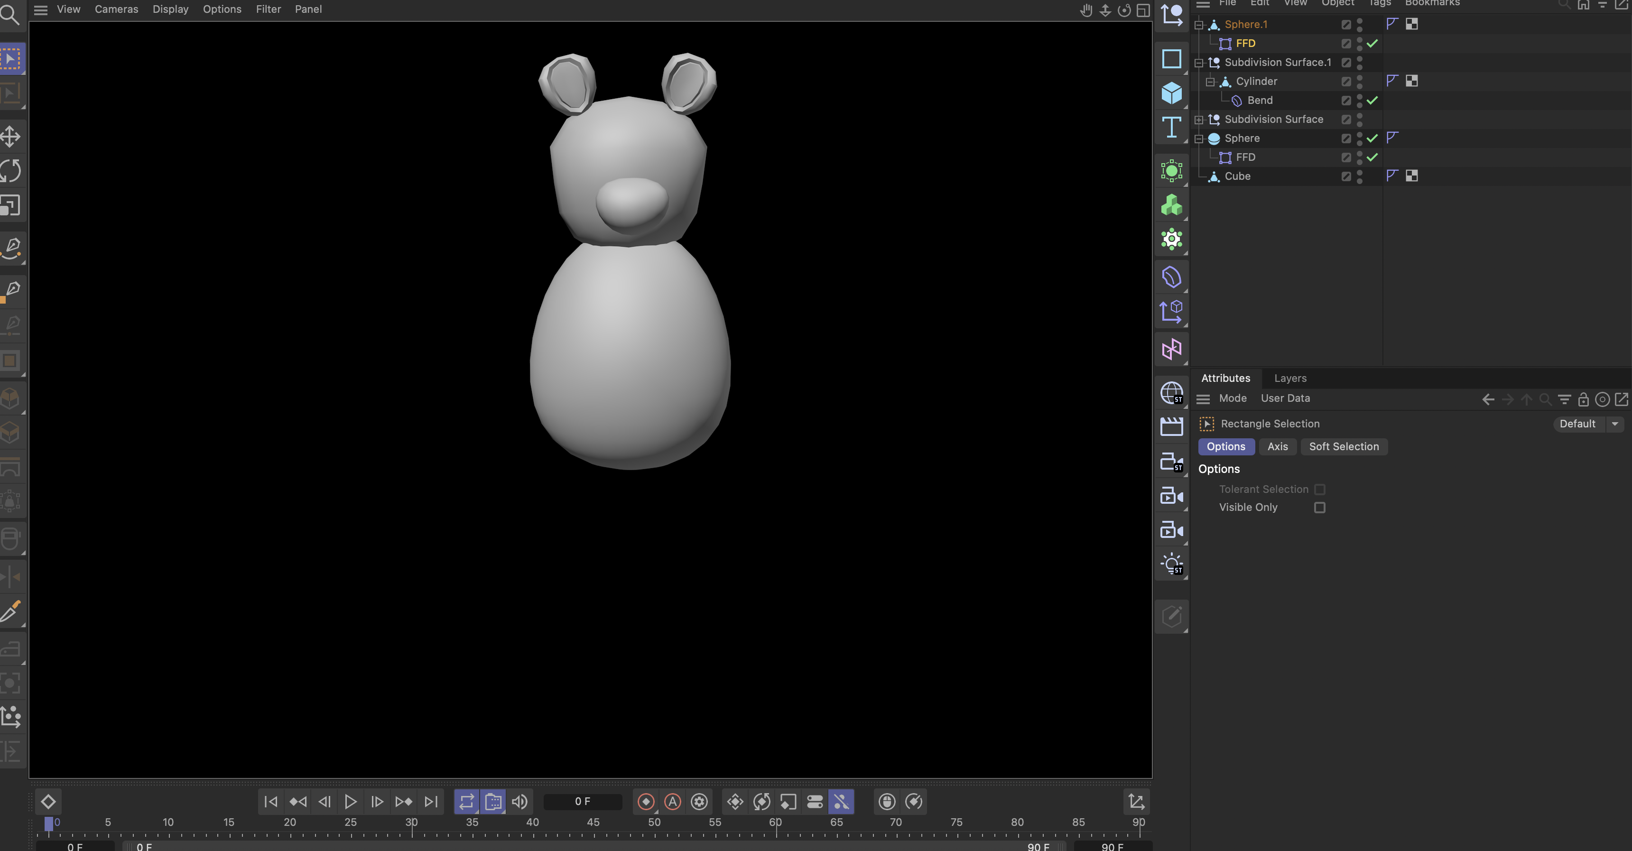Switch to the Layers tab
1632x851 pixels.
click(1290, 378)
